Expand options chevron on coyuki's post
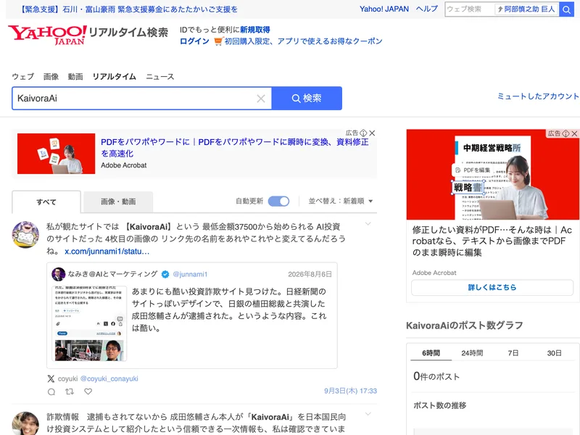Screen dimensions: 580x435 368,224
